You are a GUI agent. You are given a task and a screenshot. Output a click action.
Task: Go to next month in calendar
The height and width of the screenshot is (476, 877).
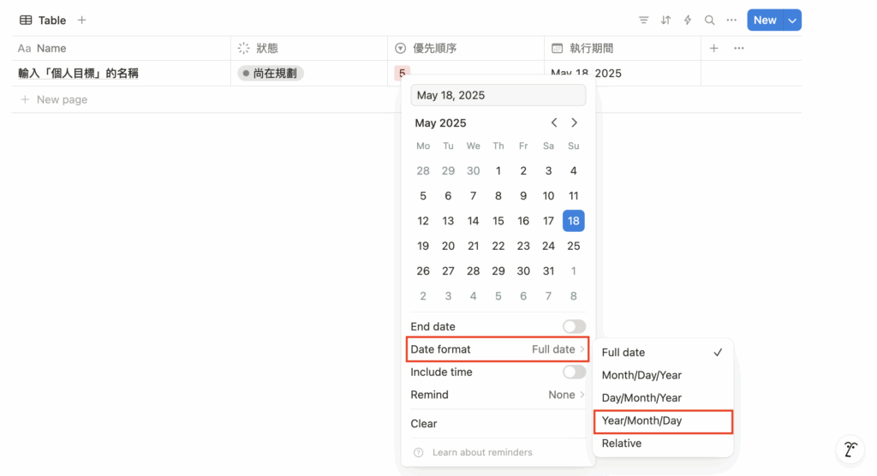pos(575,123)
